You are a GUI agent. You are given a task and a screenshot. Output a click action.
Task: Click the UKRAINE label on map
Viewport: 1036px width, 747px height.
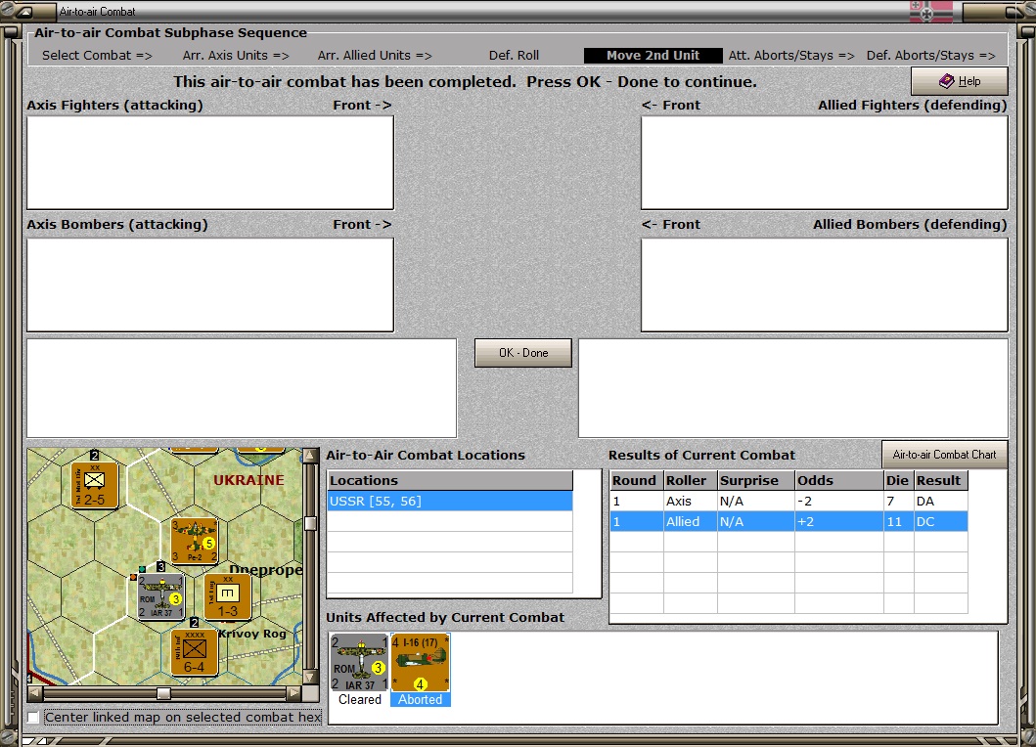click(248, 480)
